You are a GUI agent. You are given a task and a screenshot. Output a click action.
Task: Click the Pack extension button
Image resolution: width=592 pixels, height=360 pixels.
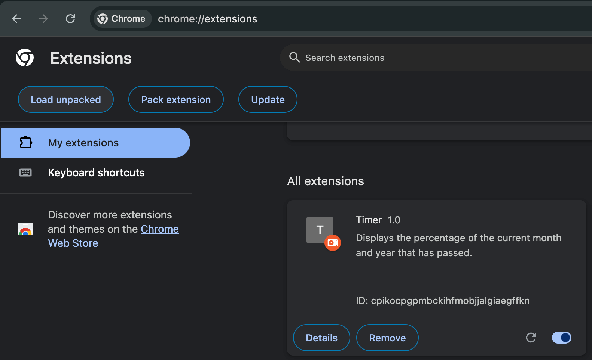coord(176,99)
